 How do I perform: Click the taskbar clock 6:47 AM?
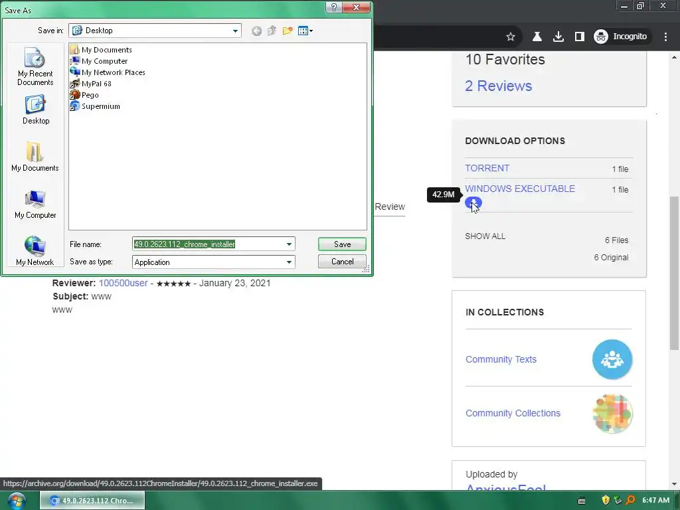pyautogui.click(x=655, y=501)
